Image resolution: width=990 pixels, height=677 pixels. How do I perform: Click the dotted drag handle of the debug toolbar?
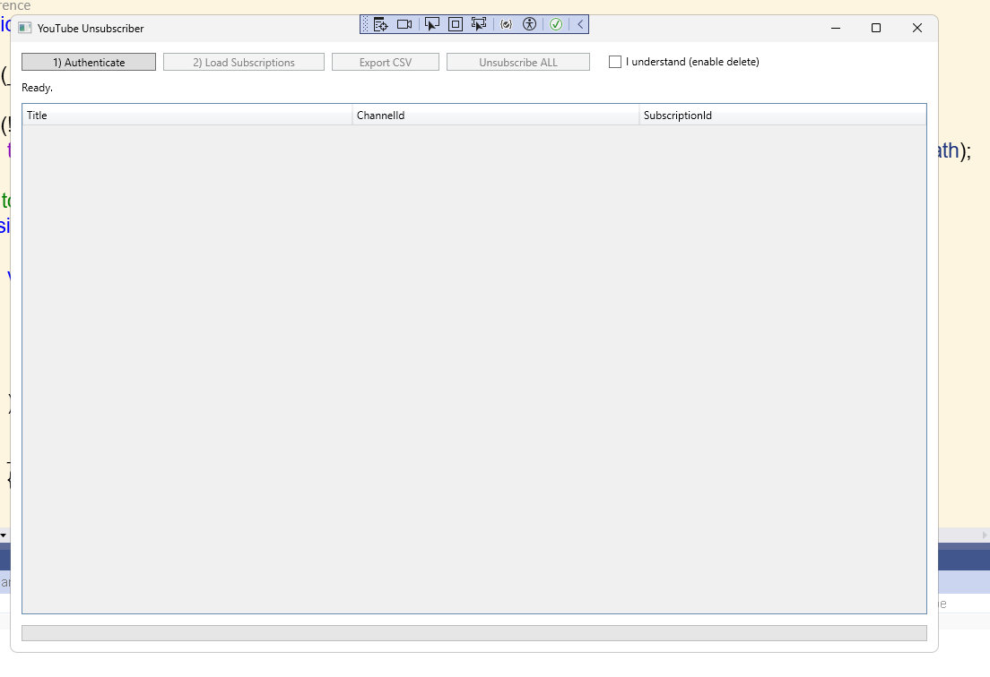[365, 24]
